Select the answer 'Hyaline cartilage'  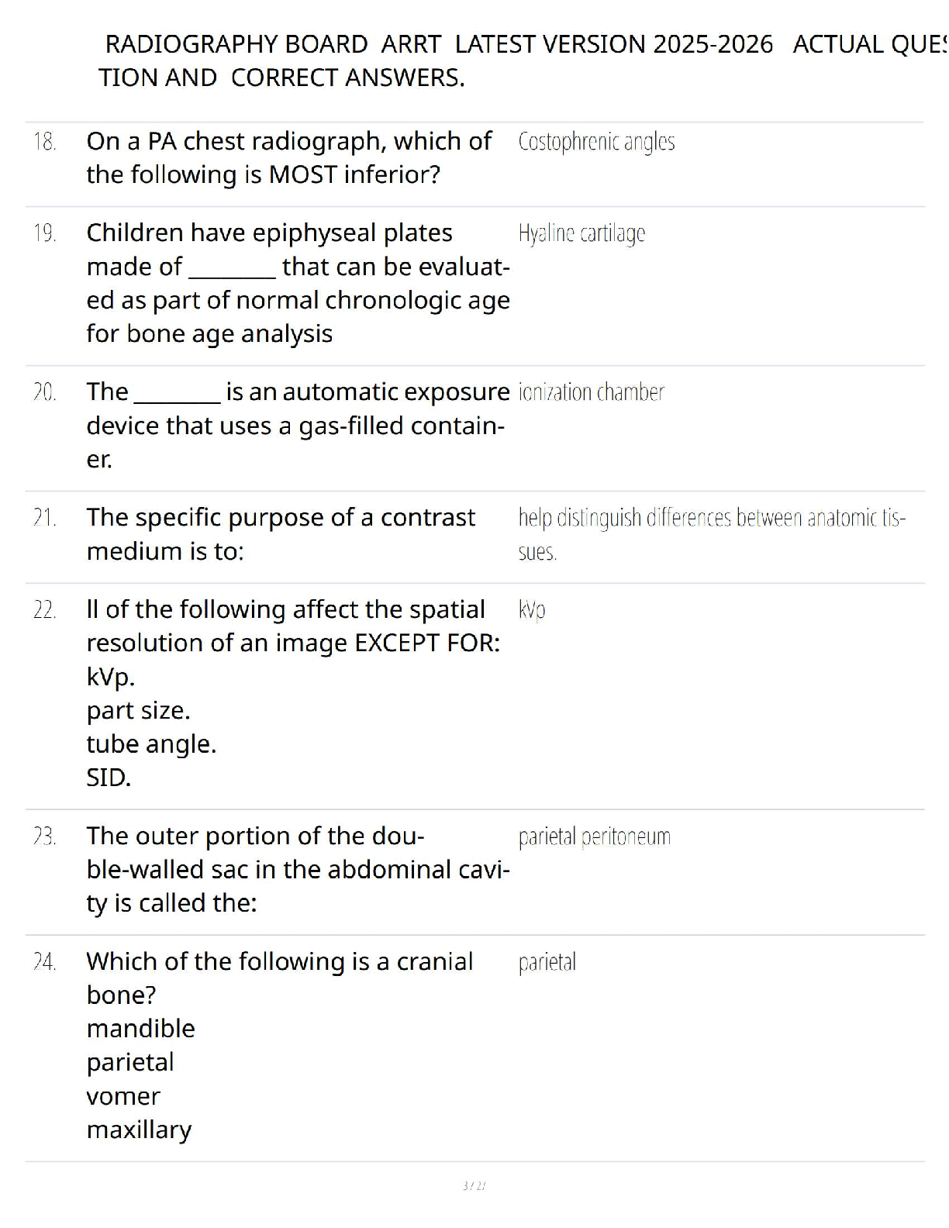(x=581, y=233)
